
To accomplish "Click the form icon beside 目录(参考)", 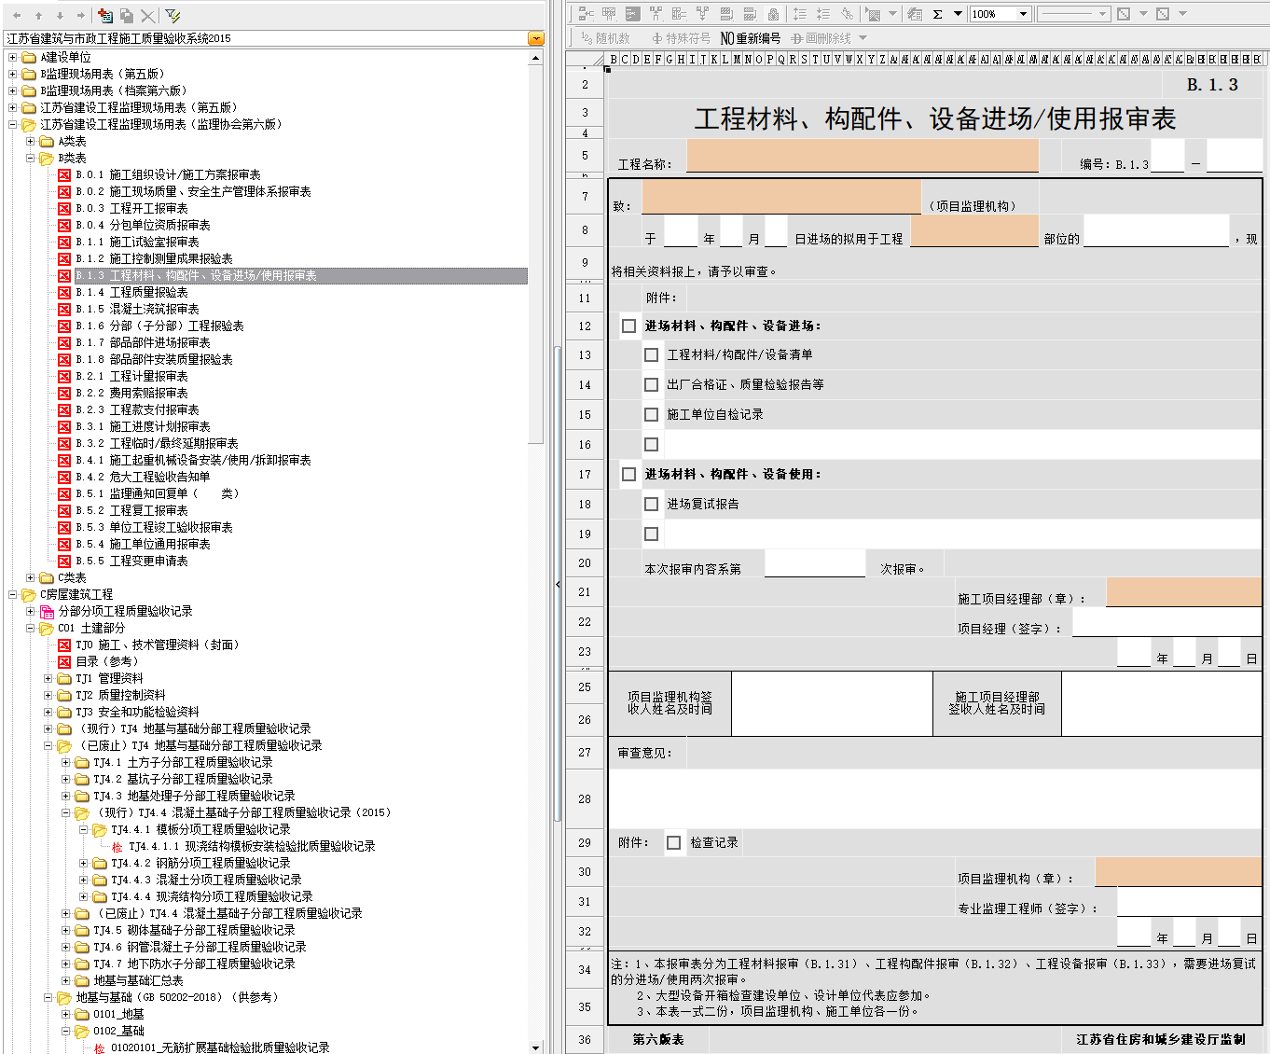I will tap(64, 662).
